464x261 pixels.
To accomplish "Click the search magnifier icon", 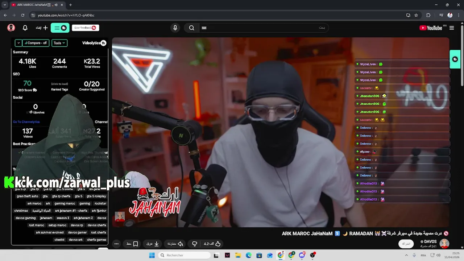I will pyautogui.click(x=192, y=28).
